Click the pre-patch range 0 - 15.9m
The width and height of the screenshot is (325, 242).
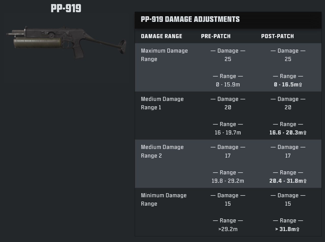click(228, 85)
